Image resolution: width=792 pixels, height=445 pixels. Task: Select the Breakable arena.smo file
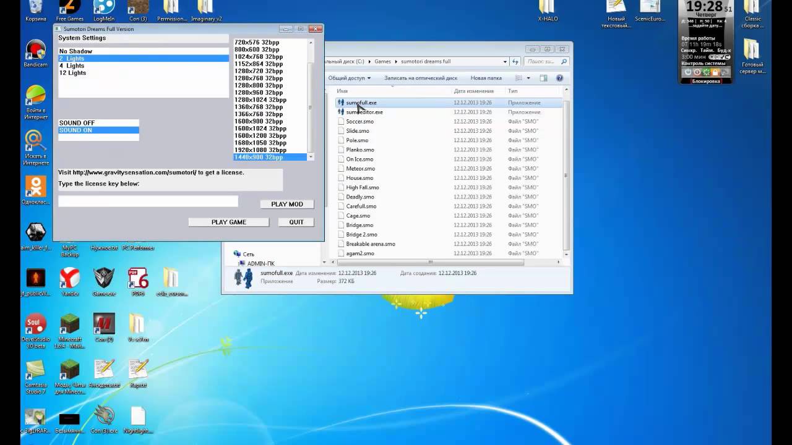click(x=371, y=244)
